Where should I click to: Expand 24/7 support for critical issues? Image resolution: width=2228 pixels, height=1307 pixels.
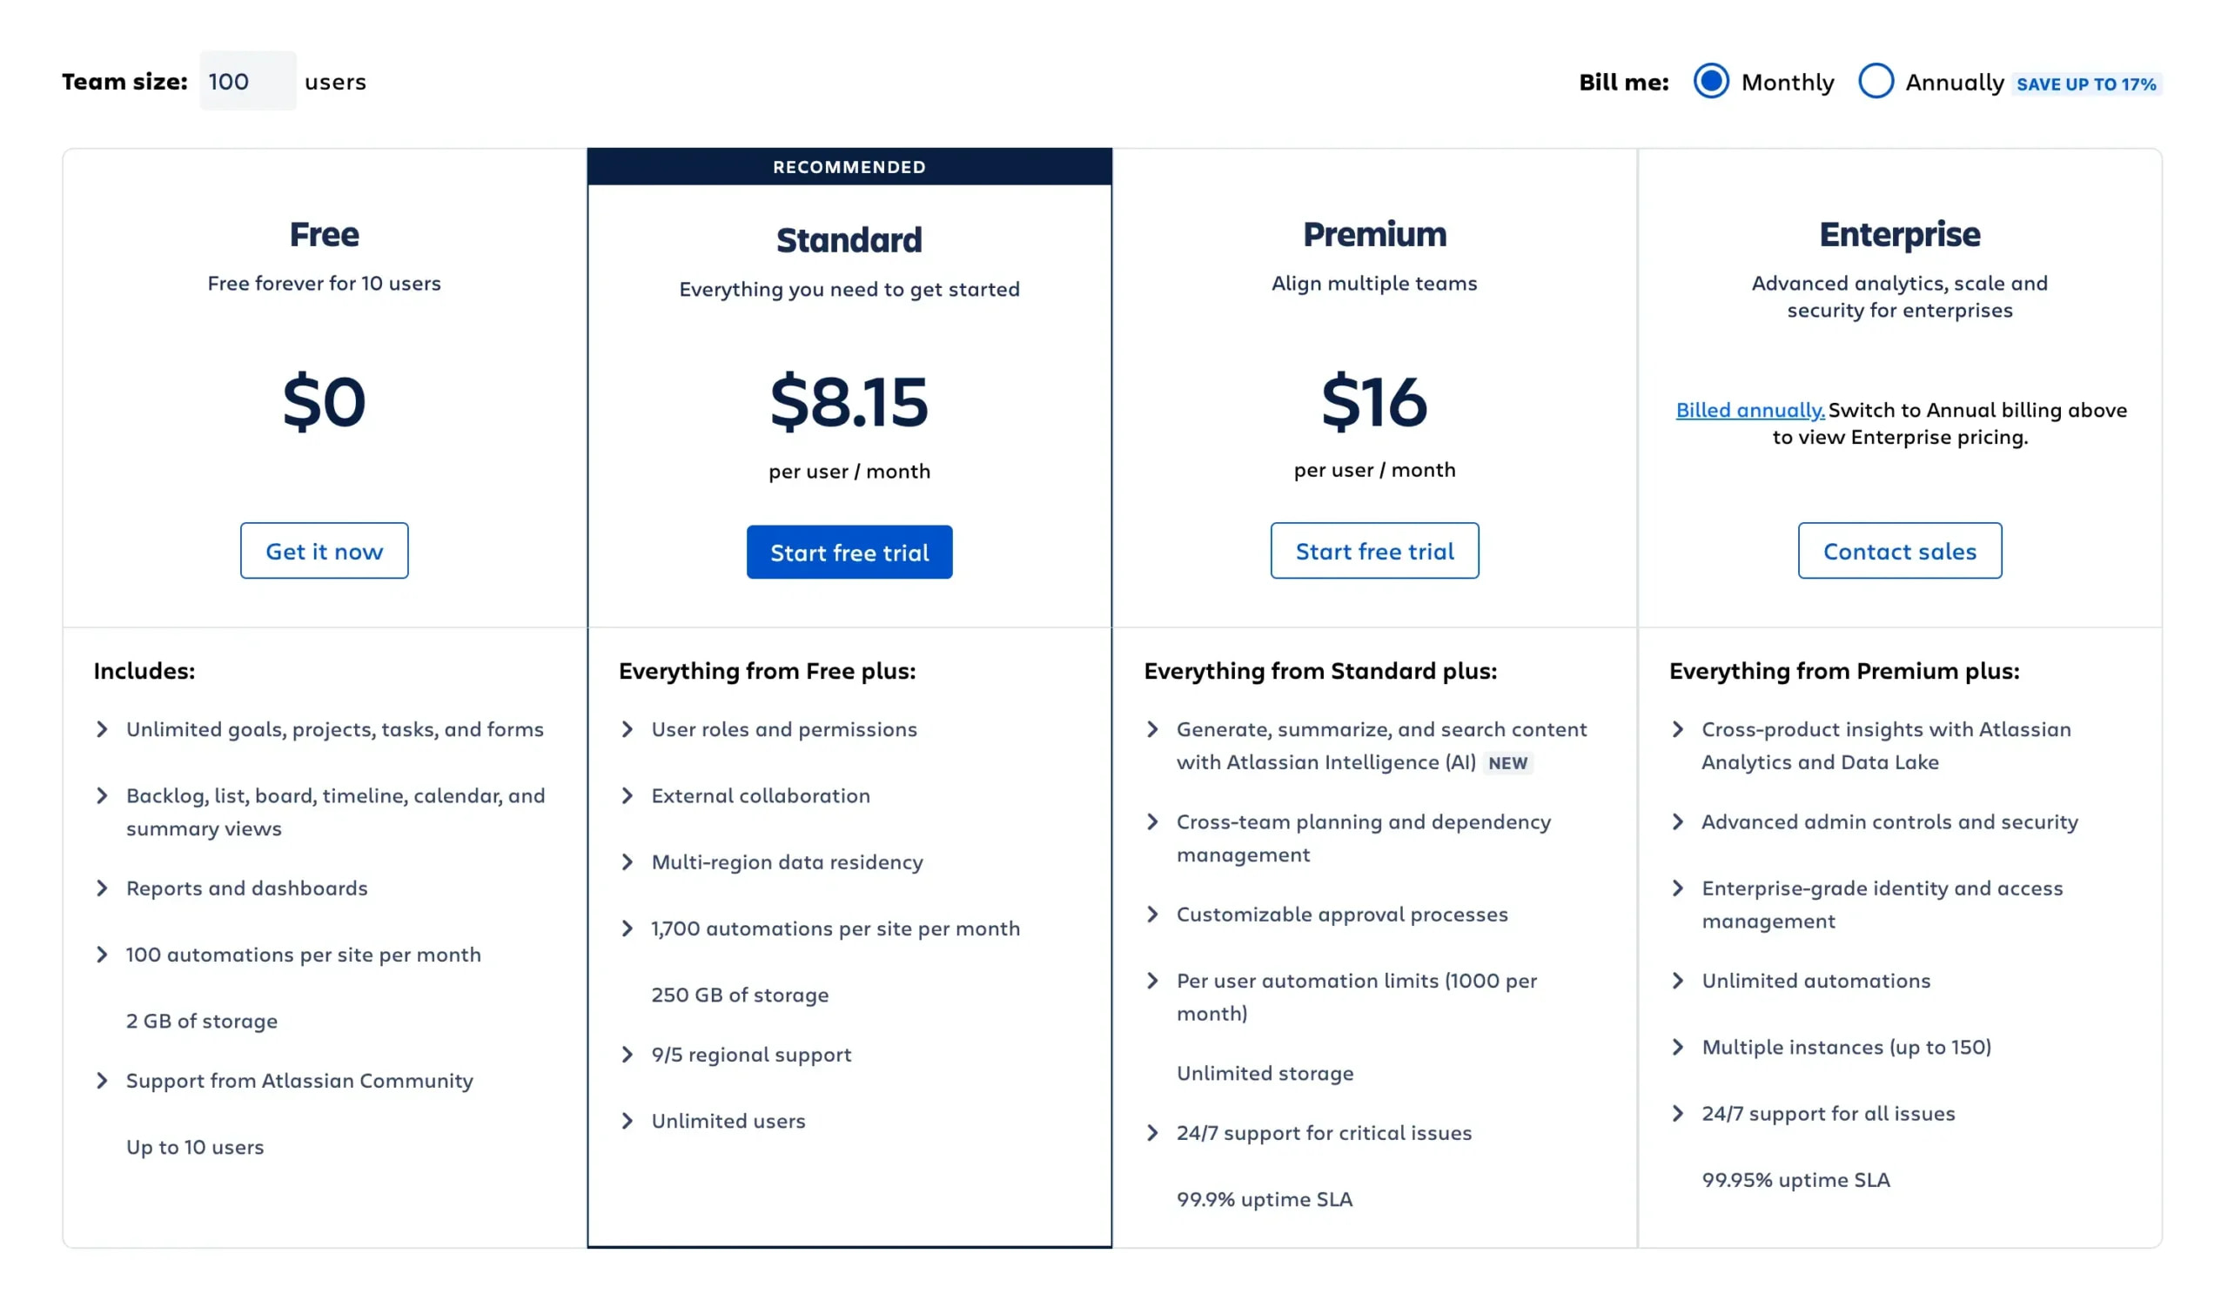pyautogui.click(x=1153, y=1133)
